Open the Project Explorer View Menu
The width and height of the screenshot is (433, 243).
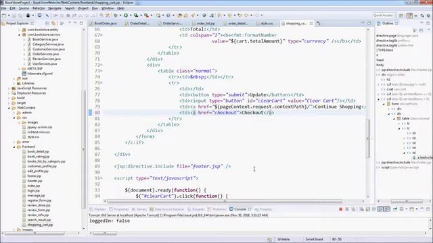tap(69, 23)
